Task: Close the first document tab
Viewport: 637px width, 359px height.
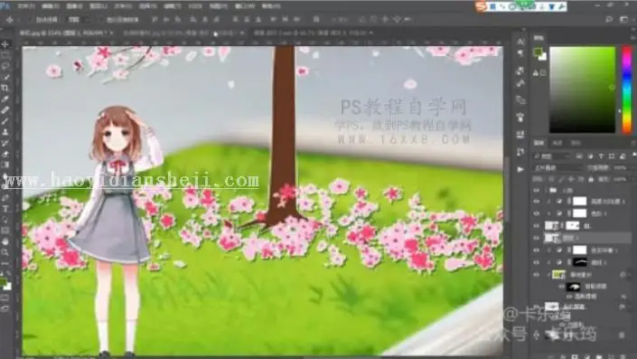Action: (112, 33)
